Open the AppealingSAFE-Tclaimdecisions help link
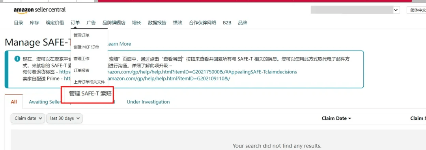The width and height of the screenshot is (426, 150). pos(202,72)
